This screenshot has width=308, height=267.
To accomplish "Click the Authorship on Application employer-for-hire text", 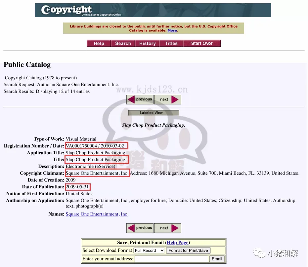I will tap(181, 203).
